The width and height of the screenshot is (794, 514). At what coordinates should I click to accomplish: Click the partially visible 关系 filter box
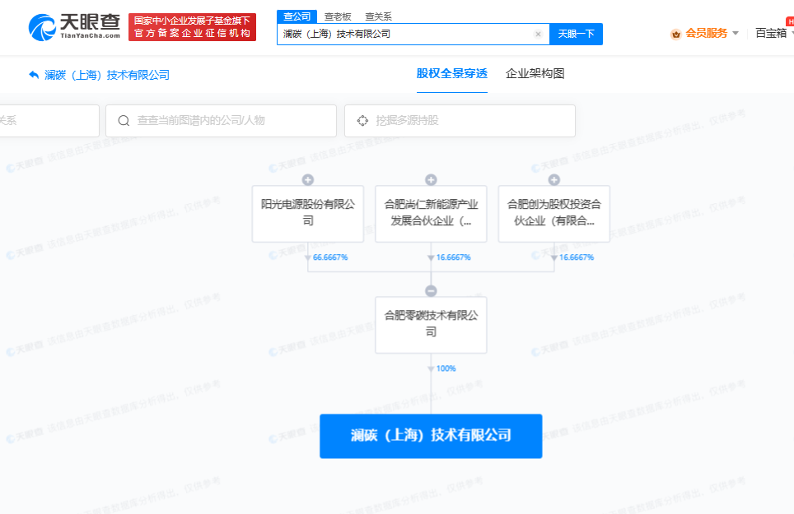pyautogui.click(x=49, y=121)
